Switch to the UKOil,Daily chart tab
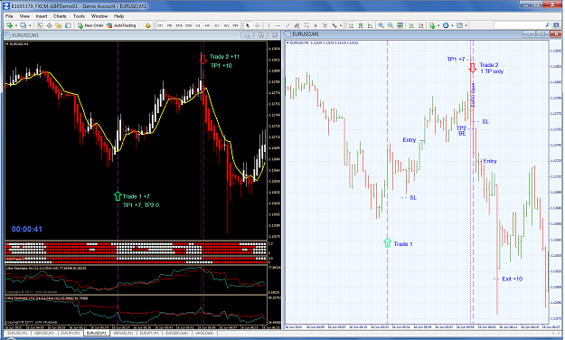This screenshot has height=340, width=565. point(204,333)
